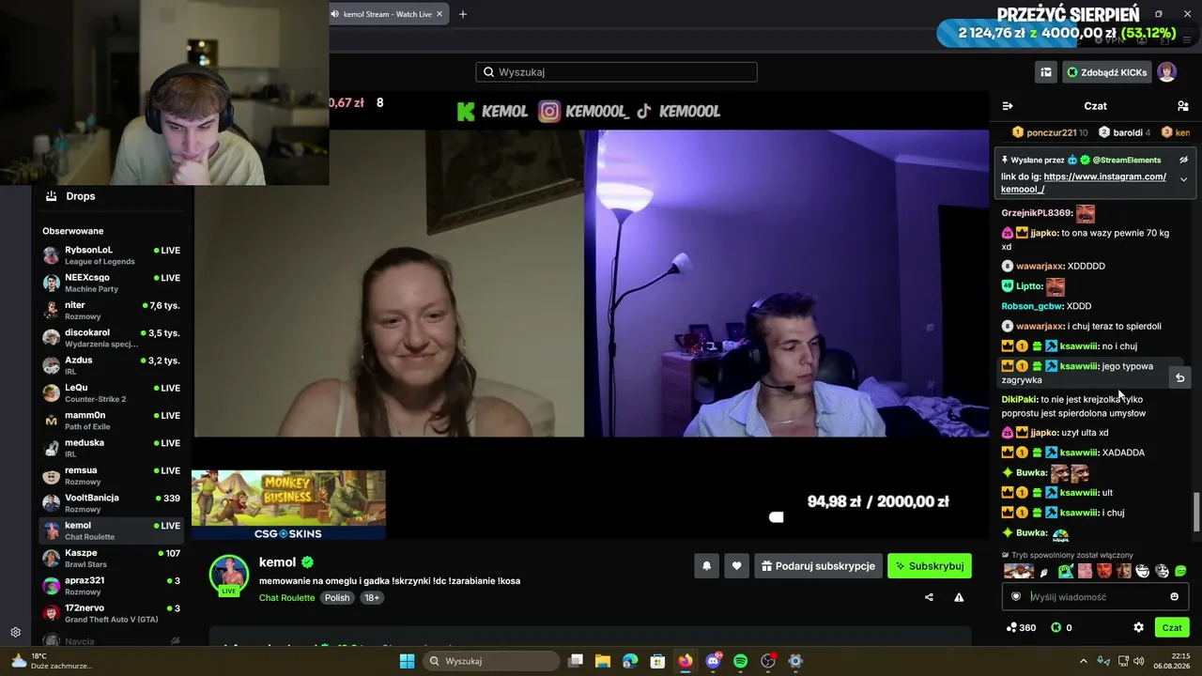Open kemol's channel avatar

click(x=228, y=576)
